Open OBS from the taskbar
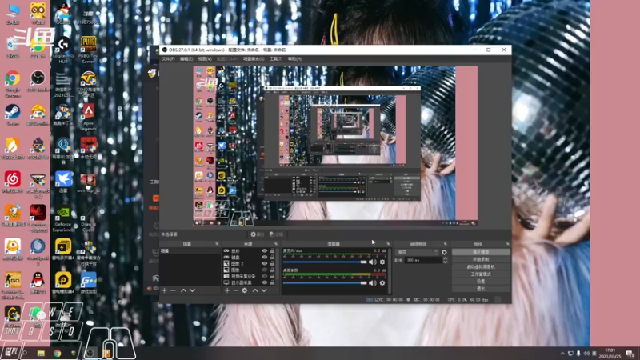The height and width of the screenshot is (360, 640). tap(90, 353)
